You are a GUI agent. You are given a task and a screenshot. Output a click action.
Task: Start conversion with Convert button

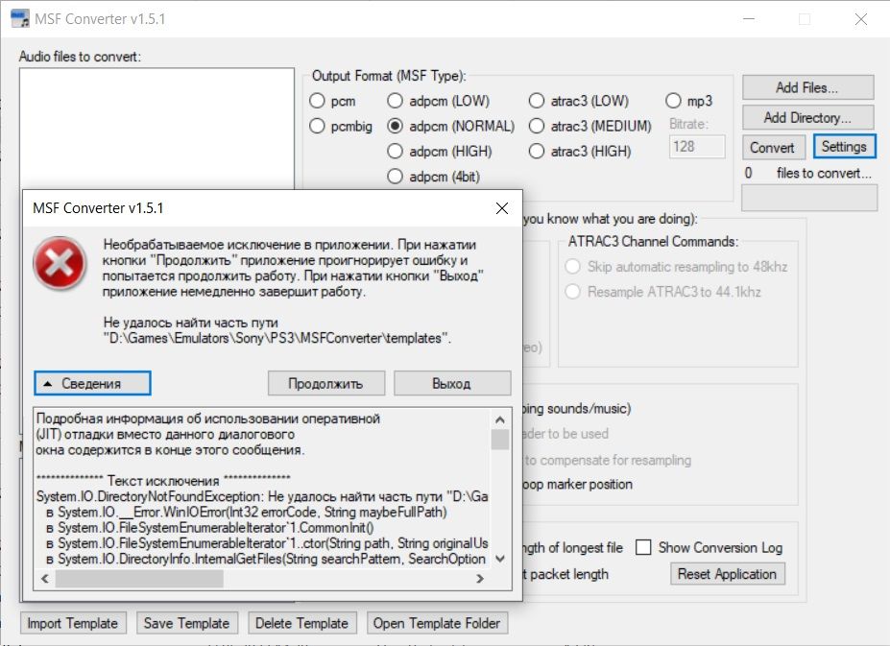click(774, 148)
